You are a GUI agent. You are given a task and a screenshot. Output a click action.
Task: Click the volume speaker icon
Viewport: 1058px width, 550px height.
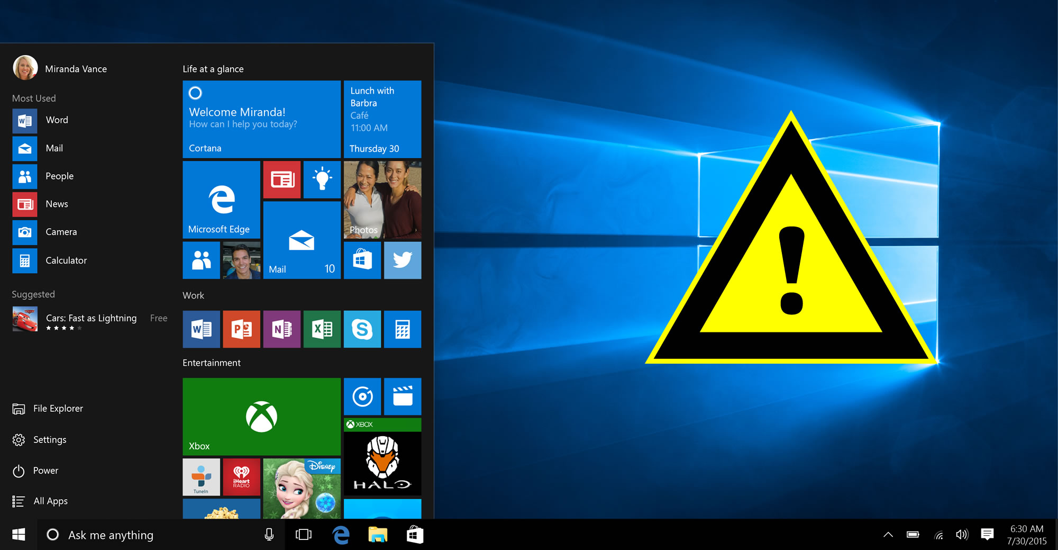[x=962, y=535]
